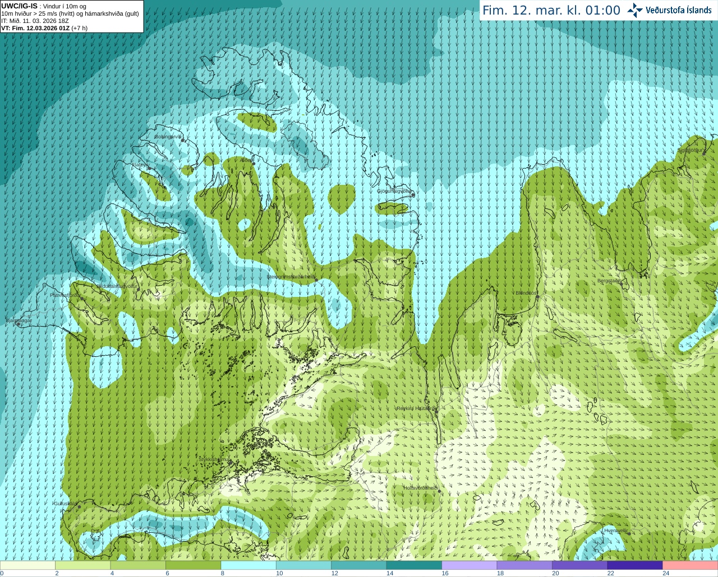Click the legend scale number 12
The width and height of the screenshot is (718, 577).
point(334,573)
